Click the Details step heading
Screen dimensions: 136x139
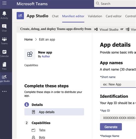pyautogui.click(x=37, y=105)
